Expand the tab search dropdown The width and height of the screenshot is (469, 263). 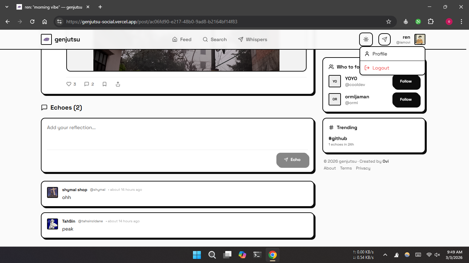pyautogui.click(x=7, y=7)
